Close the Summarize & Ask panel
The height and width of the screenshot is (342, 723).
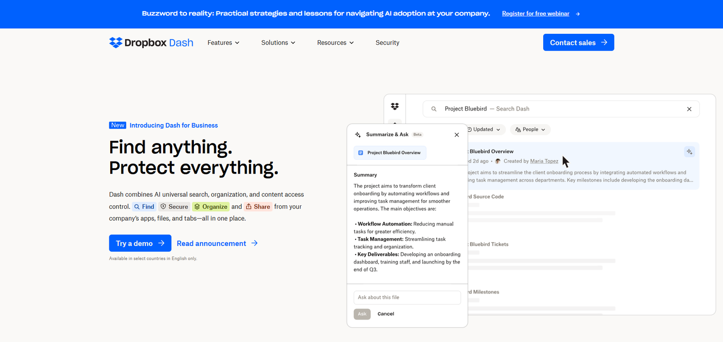point(456,135)
